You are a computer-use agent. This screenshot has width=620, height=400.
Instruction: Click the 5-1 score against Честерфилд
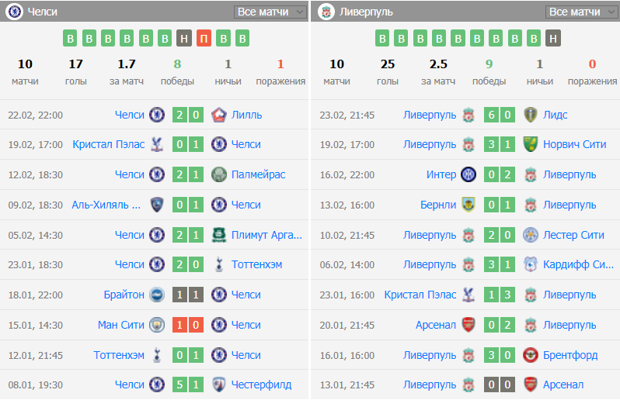coord(187,384)
